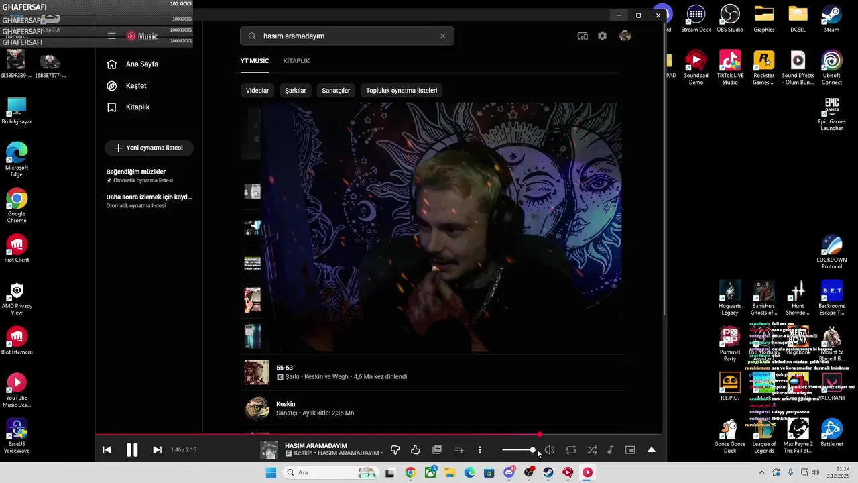The image size is (858, 483).
Task: Open the Beğendiğim müzikler playlist
Action: (x=149, y=176)
